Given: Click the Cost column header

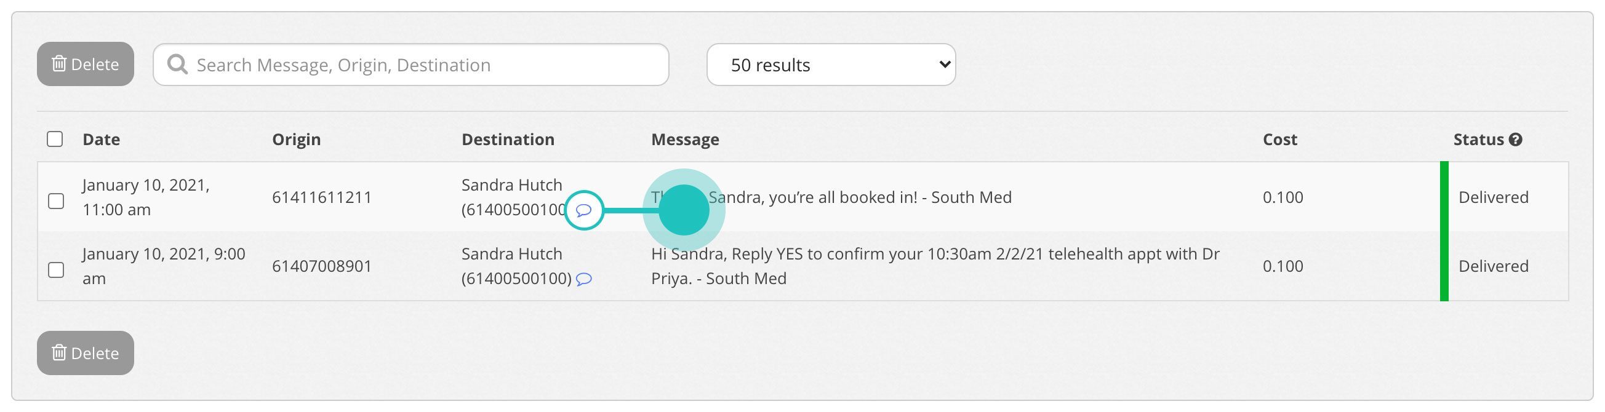Looking at the screenshot, I should pos(1280,140).
